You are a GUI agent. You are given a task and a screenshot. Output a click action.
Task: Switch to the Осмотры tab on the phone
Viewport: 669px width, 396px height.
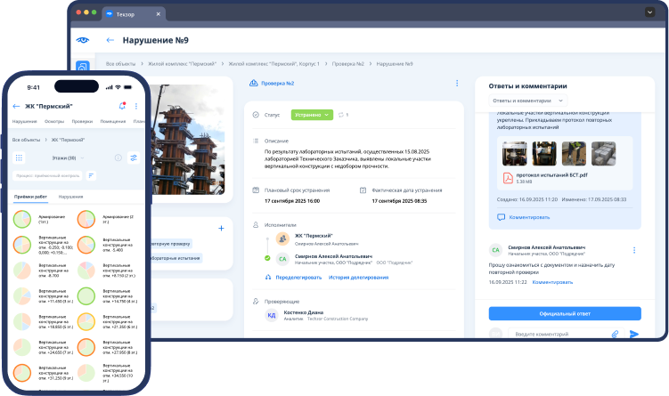(54, 122)
